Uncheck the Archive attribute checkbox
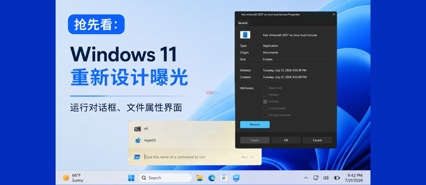This screenshot has height=185, width=426. [x=265, y=101]
